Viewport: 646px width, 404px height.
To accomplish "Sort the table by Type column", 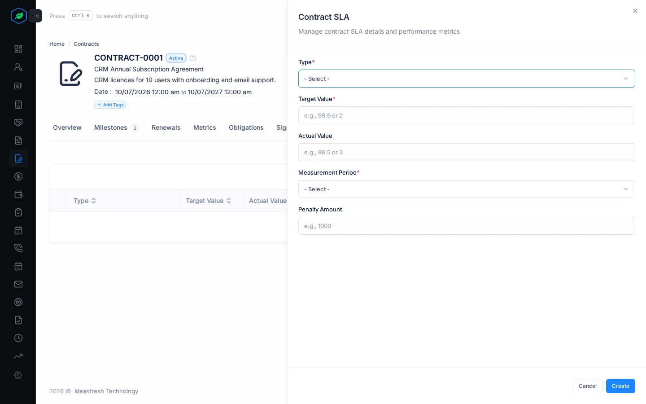I will pyautogui.click(x=85, y=201).
